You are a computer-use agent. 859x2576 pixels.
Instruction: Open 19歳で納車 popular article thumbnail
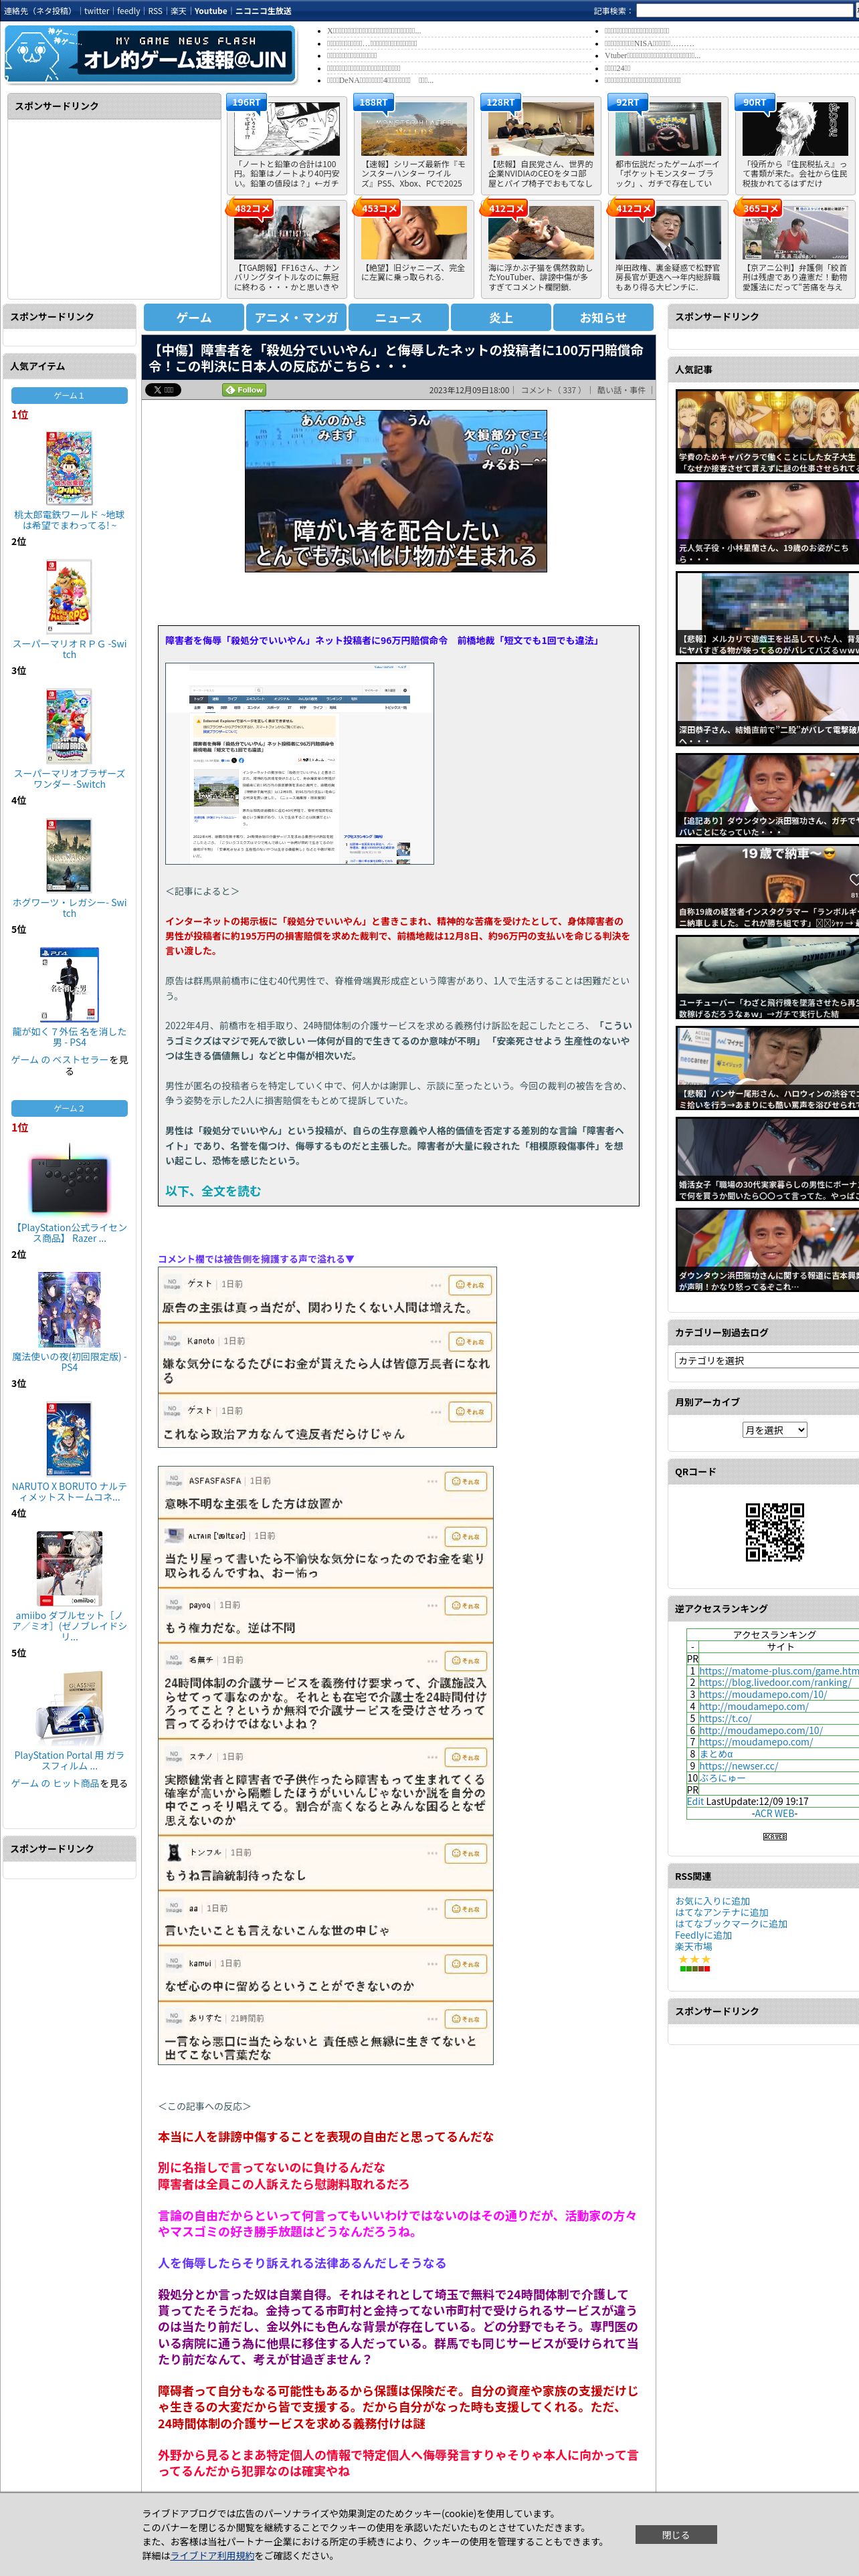767,887
